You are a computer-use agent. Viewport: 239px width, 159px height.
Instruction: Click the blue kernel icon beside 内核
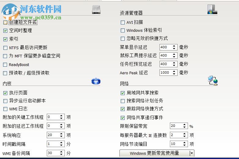96,81
